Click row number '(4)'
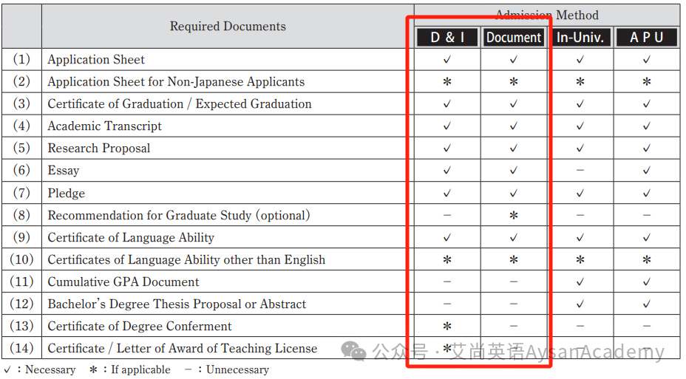The image size is (686, 379). (21, 126)
